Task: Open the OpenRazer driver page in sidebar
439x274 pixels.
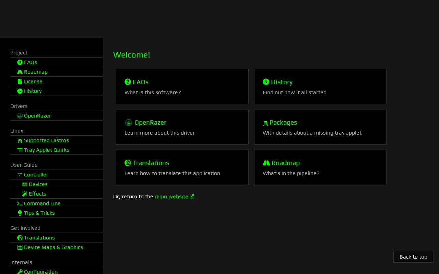Action: click(57, 116)
